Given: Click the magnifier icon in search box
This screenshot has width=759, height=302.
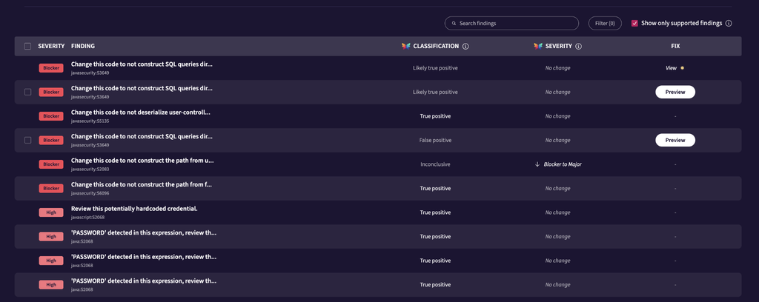Looking at the screenshot, I should coord(454,23).
